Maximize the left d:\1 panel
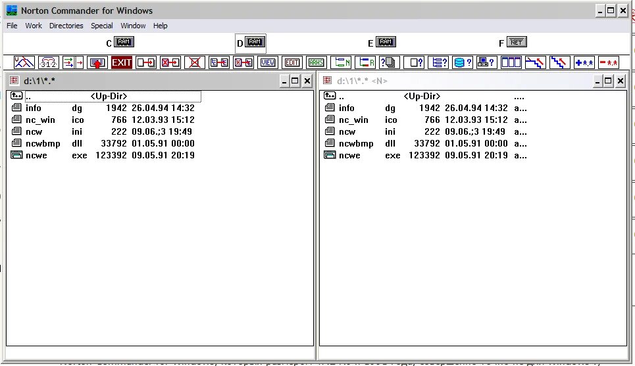635x366 pixels. pos(295,81)
